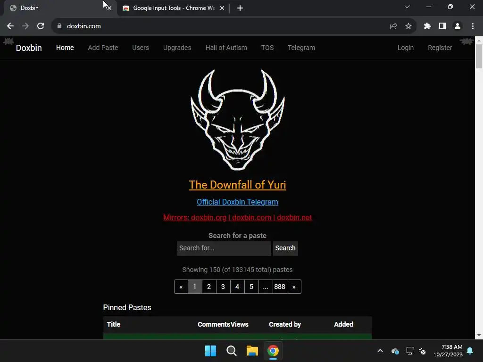The width and height of the screenshot is (483, 362).
Task: Close the Google Input Tools tab
Action: (x=222, y=8)
